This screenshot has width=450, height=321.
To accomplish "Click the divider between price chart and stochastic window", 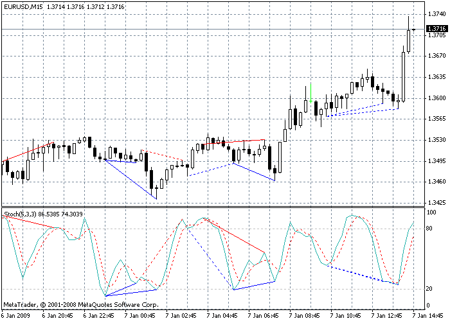I will [x=211, y=207].
